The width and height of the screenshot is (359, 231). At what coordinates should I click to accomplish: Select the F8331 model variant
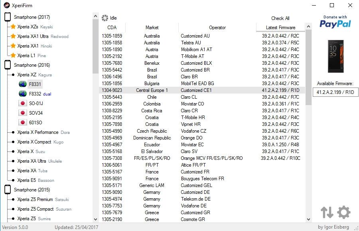pyautogui.click(x=35, y=84)
